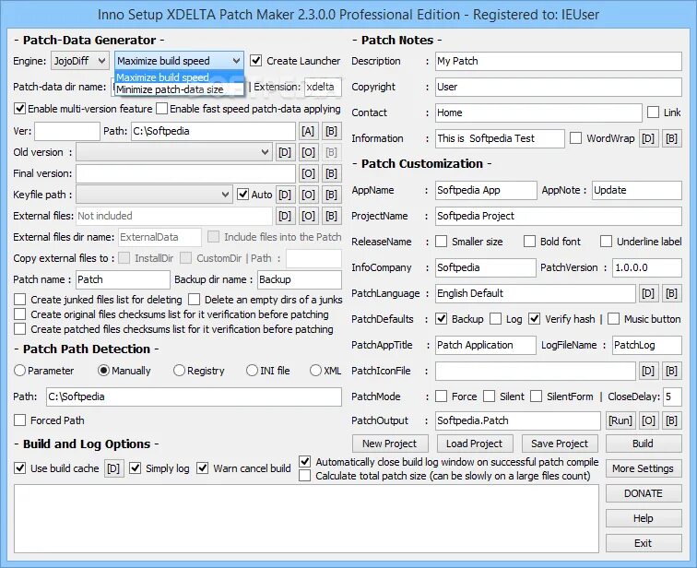Click the Save Project button
Viewport: 697px width, 568px height.
560,444
